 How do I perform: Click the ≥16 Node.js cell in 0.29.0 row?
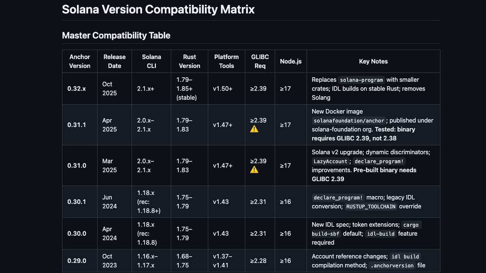[291, 261]
